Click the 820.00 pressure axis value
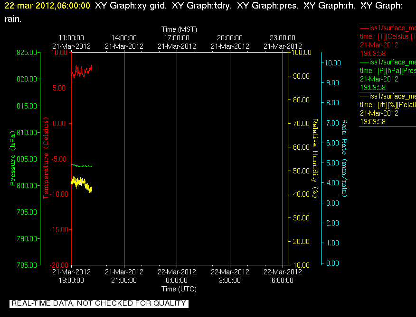The height and width of the screenshot is (317, 416). tap(27, 79)
